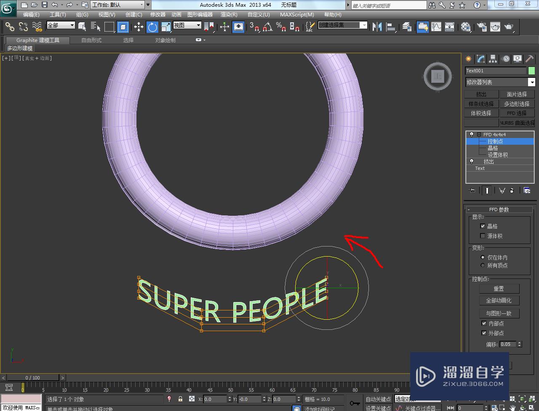Image resolution: width=539 pixels, height=411 pixels.
Task: Click the 全部动画化 button
Action: coord(499,300)
